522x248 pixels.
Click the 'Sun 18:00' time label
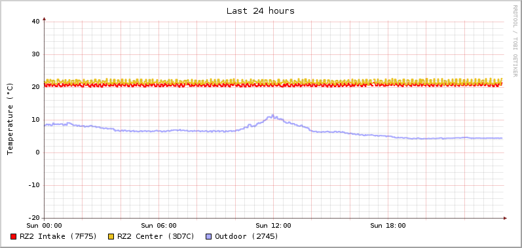click(388, 225)
